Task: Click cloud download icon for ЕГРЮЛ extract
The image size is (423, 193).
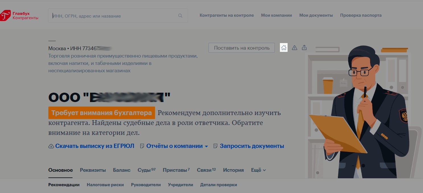Action: pyautogui.click(x=51, y=146)
